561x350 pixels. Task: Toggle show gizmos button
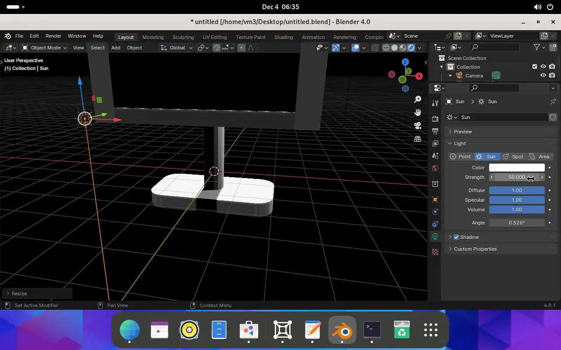coord(335,48)
